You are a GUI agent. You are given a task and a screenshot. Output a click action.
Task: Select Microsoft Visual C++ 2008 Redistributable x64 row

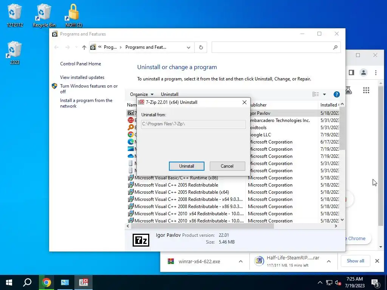pyautogui.click(x=188, y=199)
